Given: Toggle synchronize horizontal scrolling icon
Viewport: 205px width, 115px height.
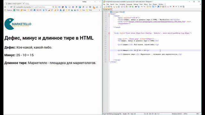Looking at the screenshot, I should click(x=150, y=6).
